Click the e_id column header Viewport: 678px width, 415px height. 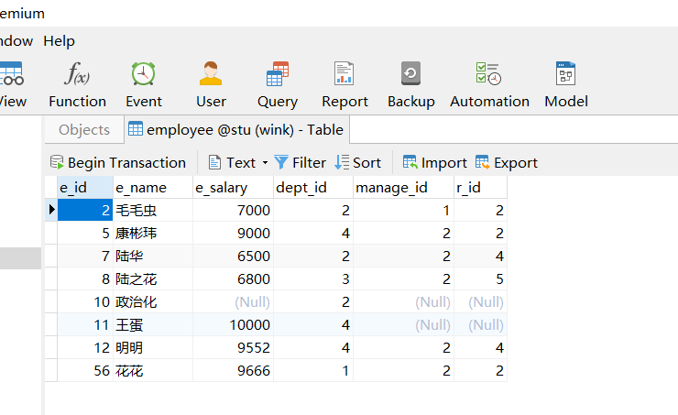coord(85,187)
